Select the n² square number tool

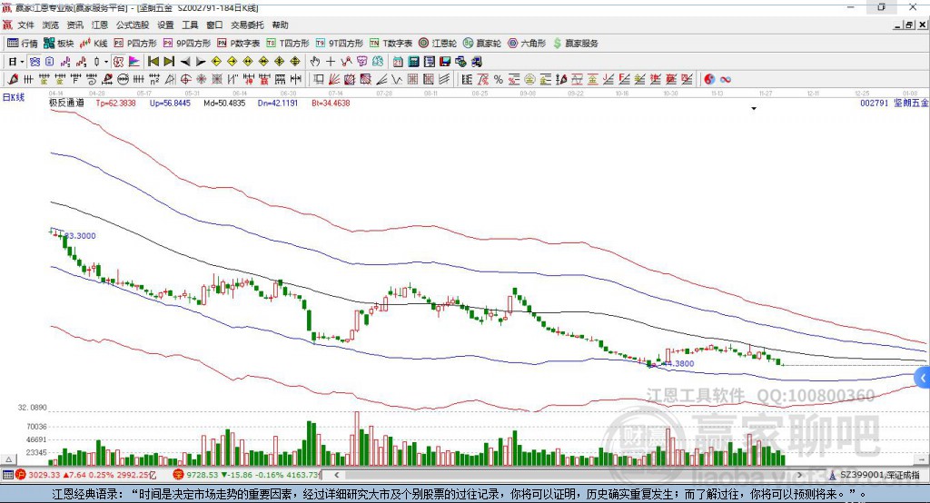154,79
